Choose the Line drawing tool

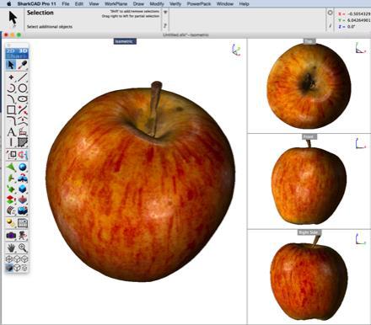(x=23, y=77)
